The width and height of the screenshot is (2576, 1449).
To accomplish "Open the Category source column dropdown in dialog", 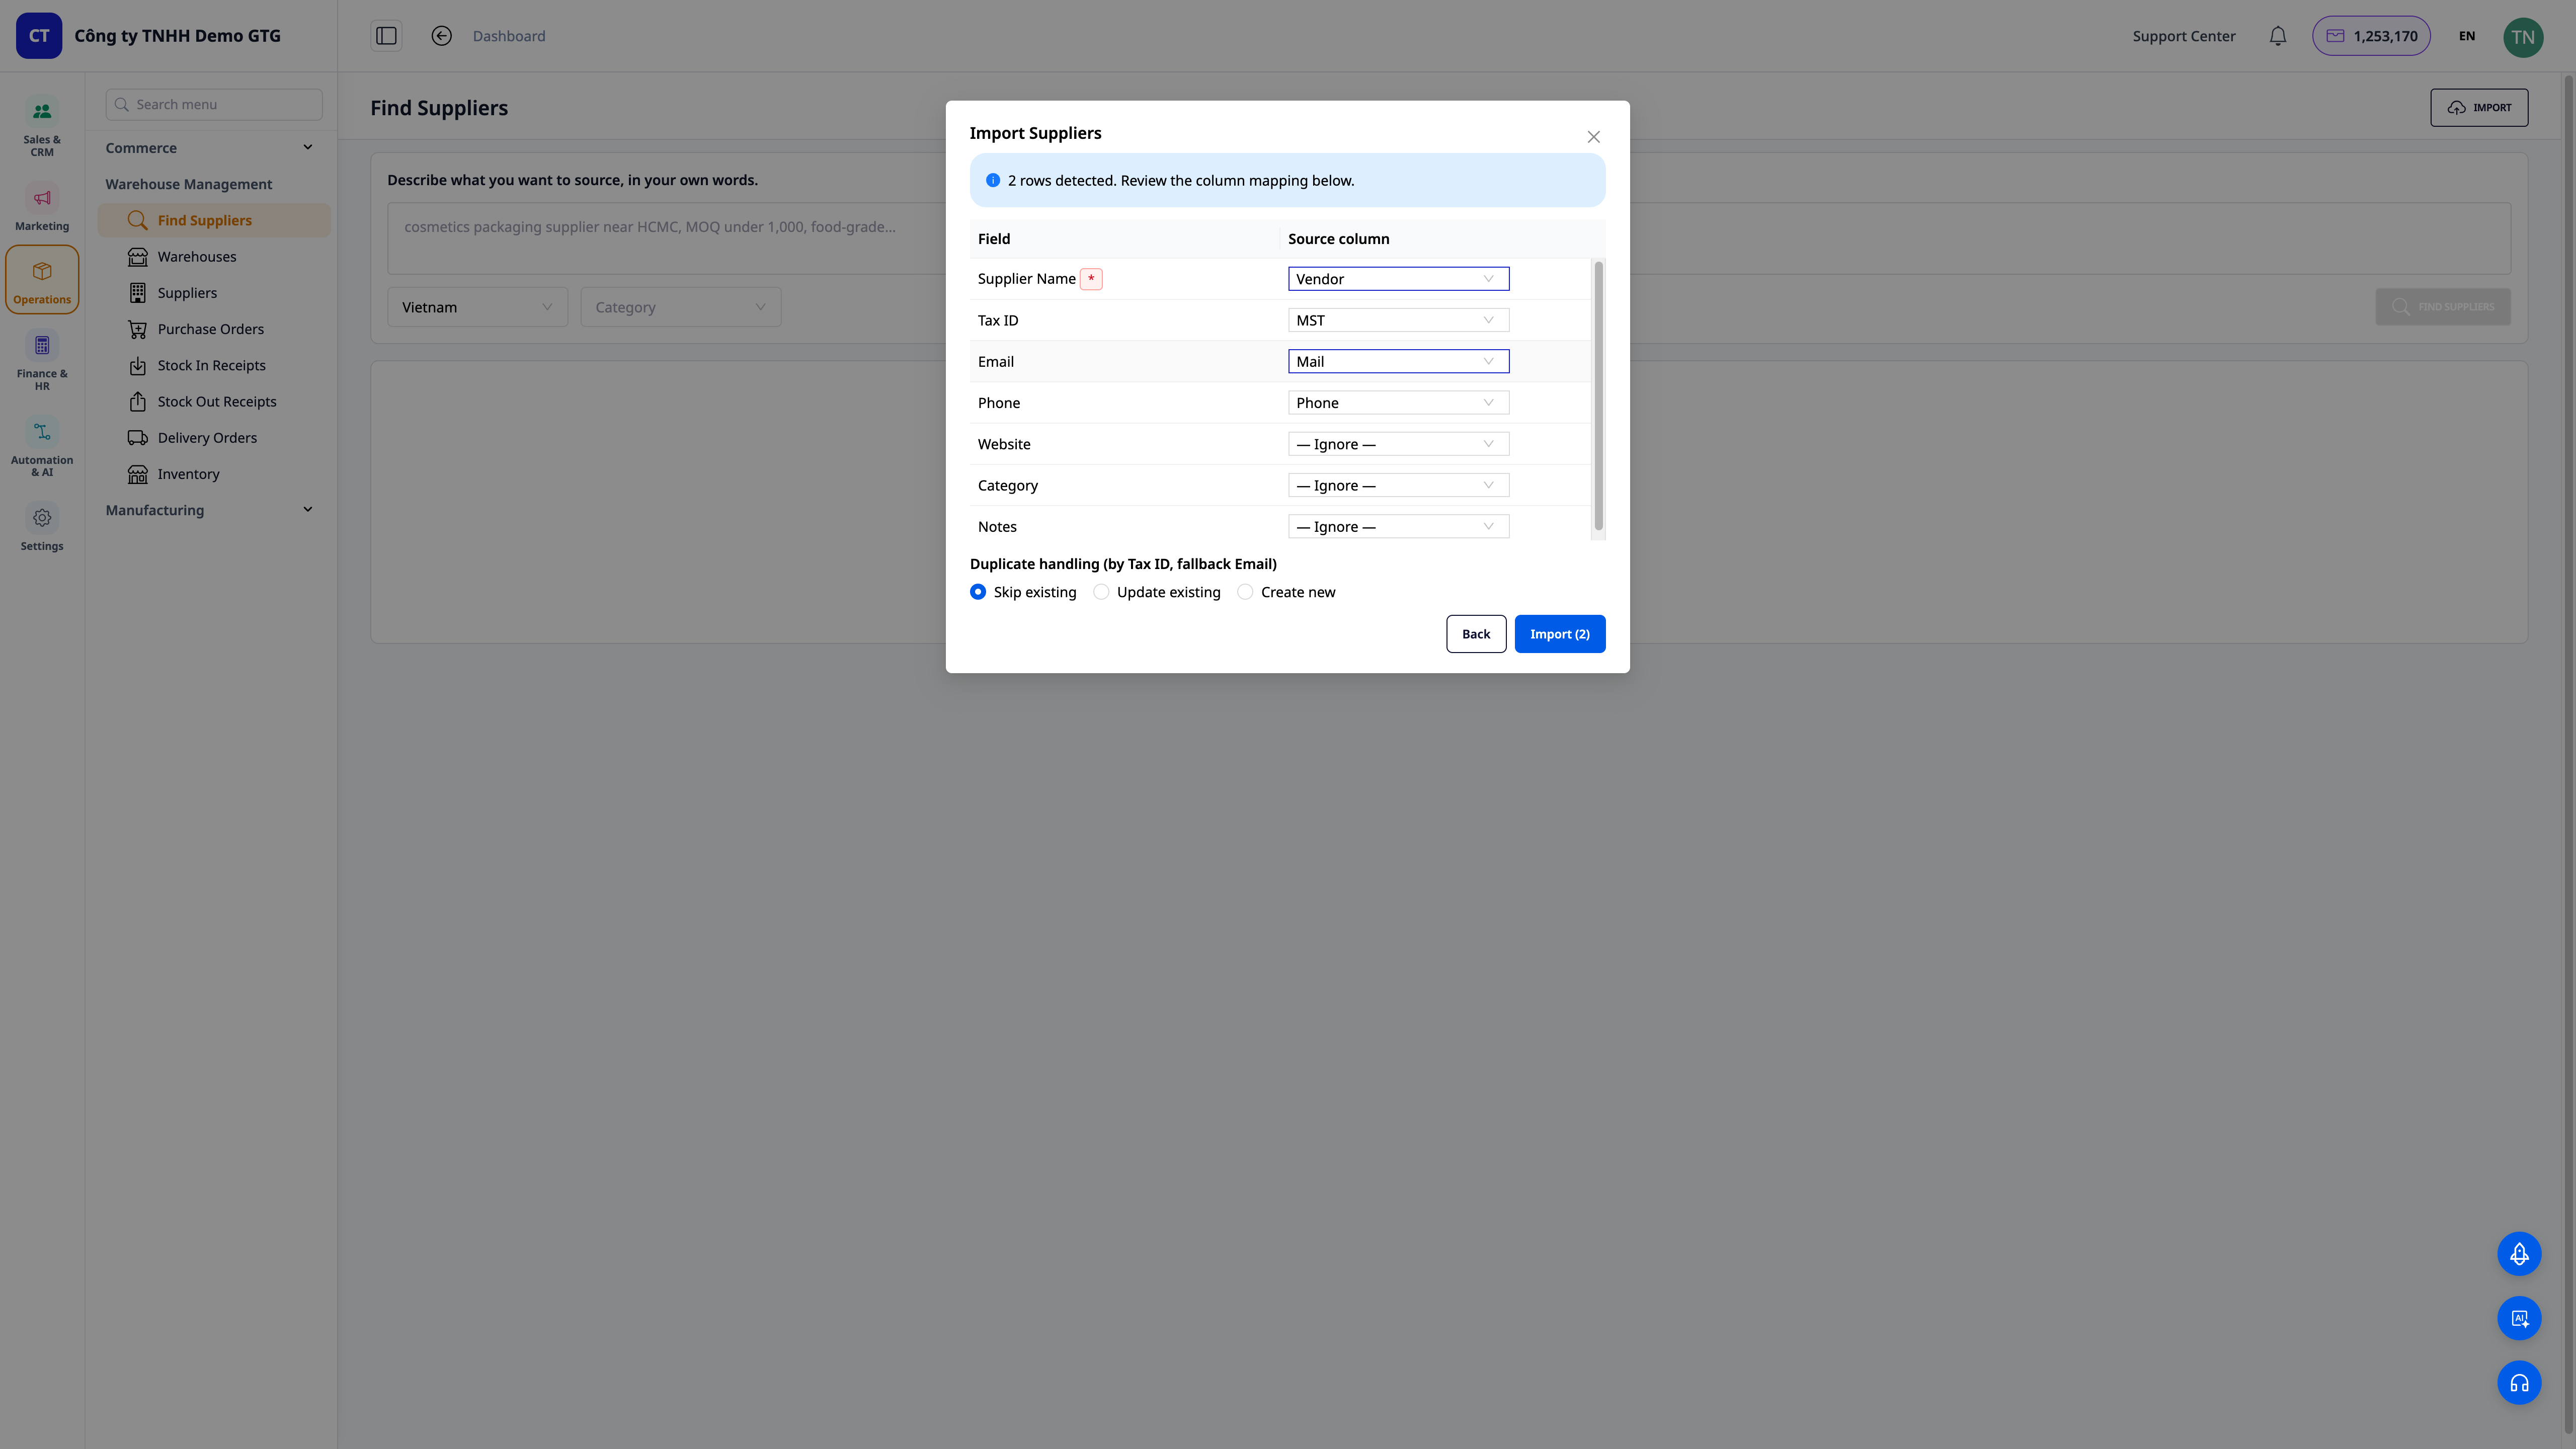I will (x=1398, y=485).
